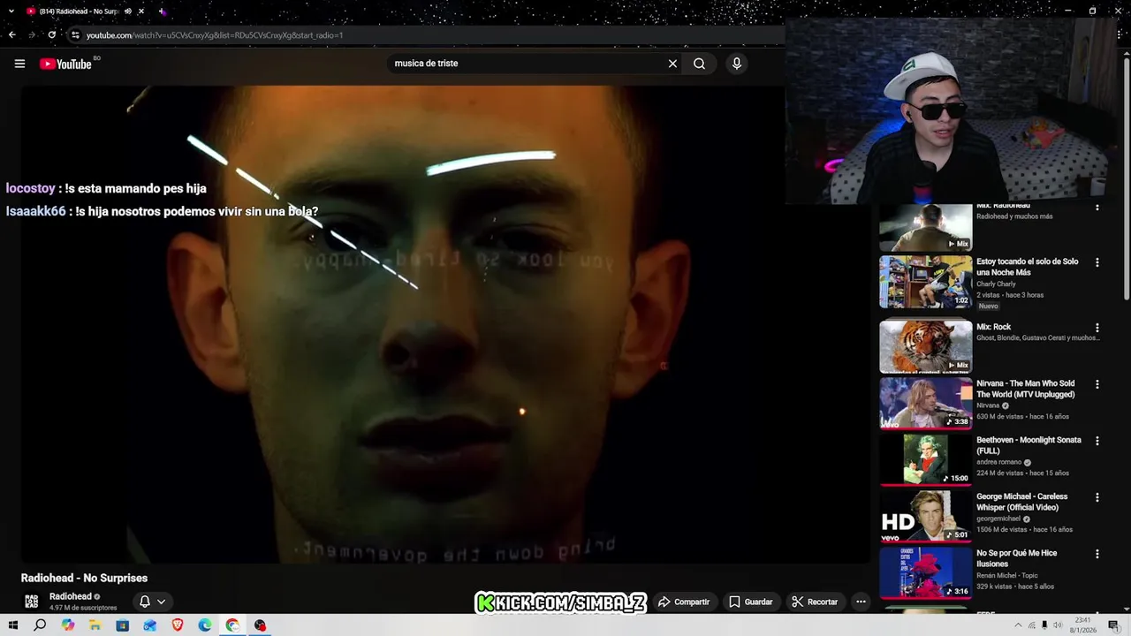
Task: Show hidden system tray icons chevron
Action: pyautogui.click(x=1018, y=625)
